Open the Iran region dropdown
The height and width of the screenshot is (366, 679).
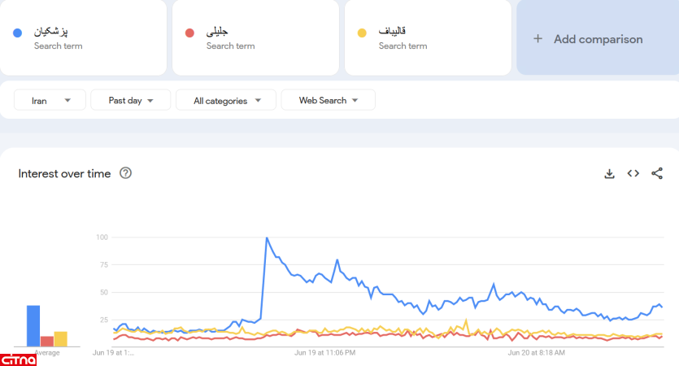[x=50, y=100]
